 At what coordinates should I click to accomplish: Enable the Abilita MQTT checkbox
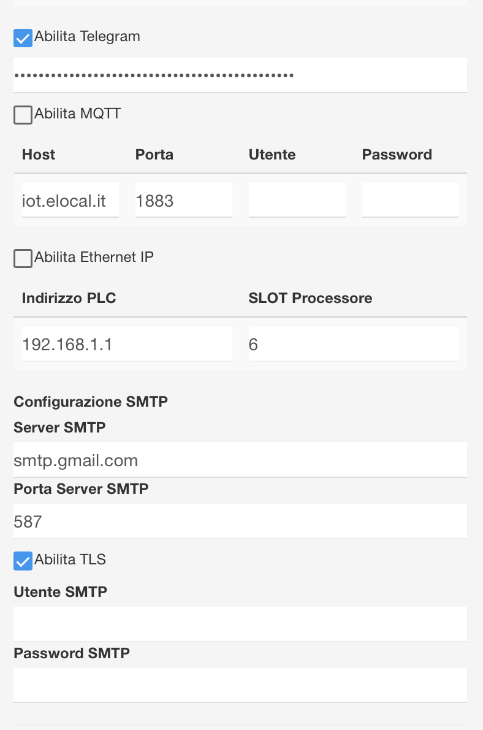[23, 115]
